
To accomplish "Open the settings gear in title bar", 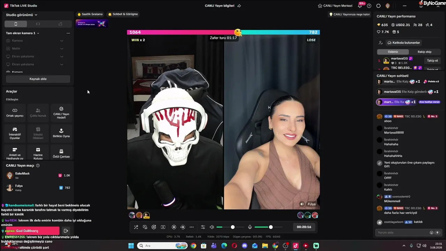I will click(x=378, y=6).
